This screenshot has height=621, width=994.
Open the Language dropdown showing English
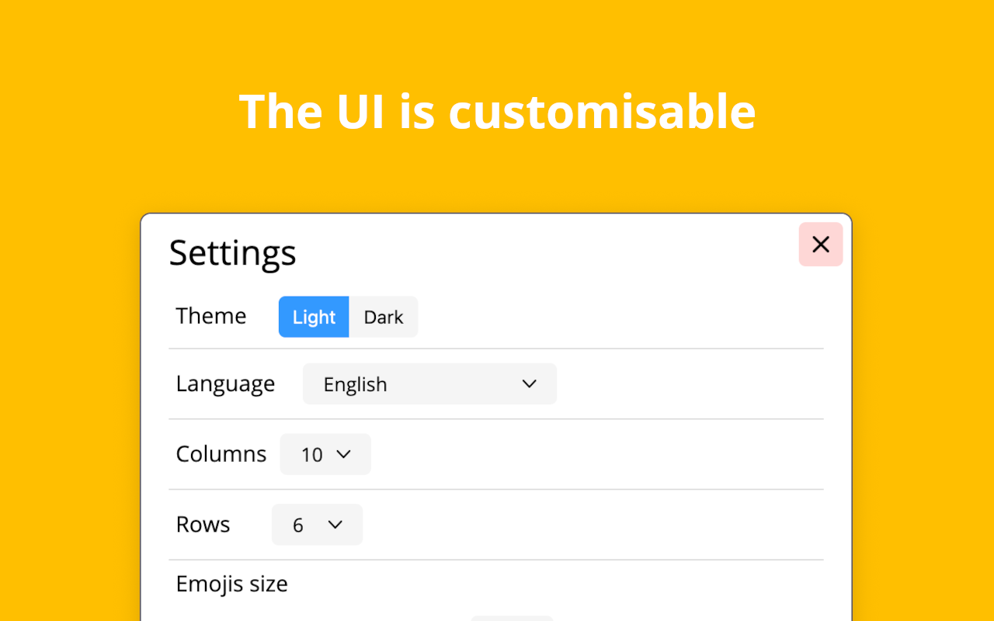point(429,384)
